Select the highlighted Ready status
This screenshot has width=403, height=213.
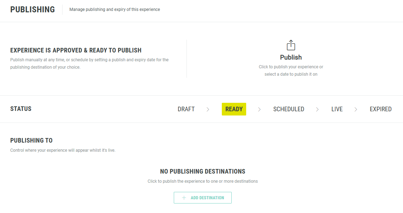[x=234, y=109]
